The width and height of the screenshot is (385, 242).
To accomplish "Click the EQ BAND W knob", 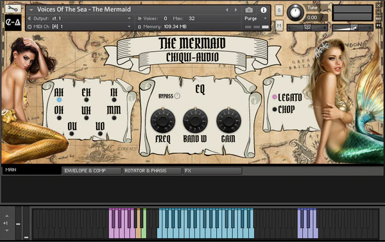I will pos(195,121).
